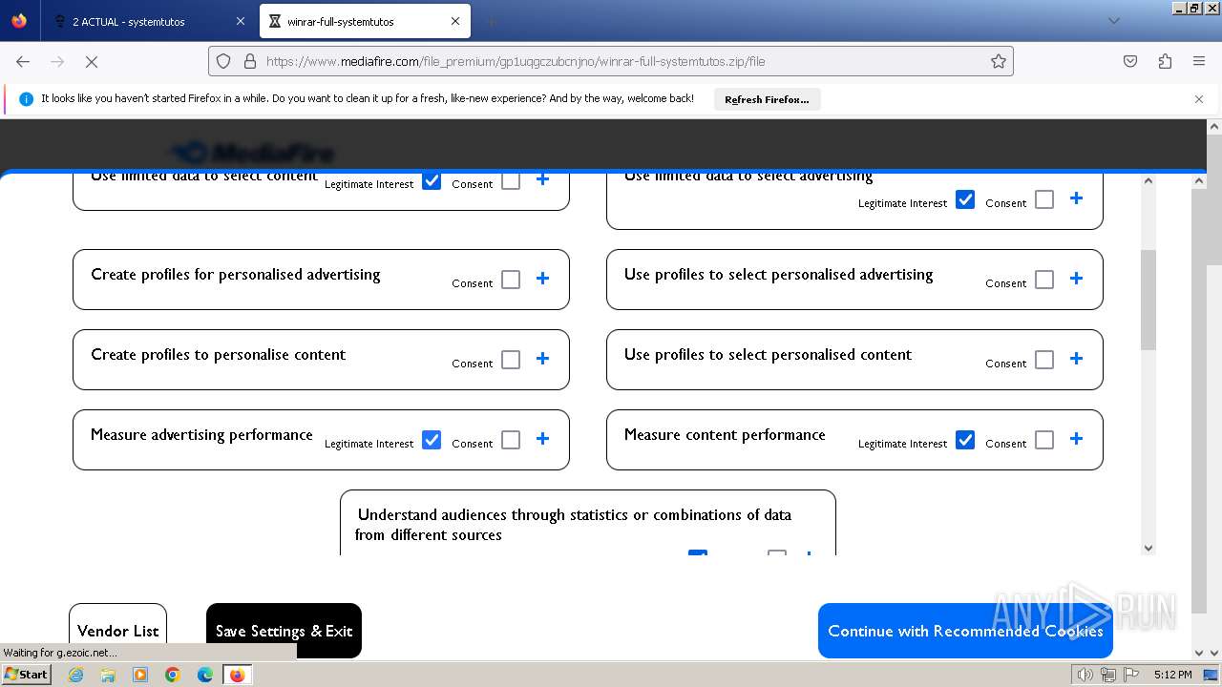
Task: Uncheck Legitimate Interest for Measure advertising performance
Action: coord(432,440)
